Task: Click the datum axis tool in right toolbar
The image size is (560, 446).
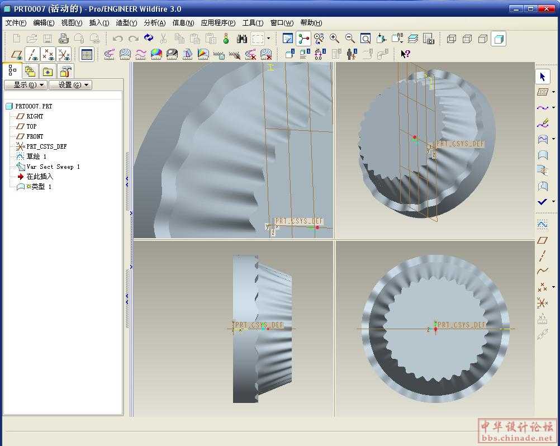Action: click(543, 256)
